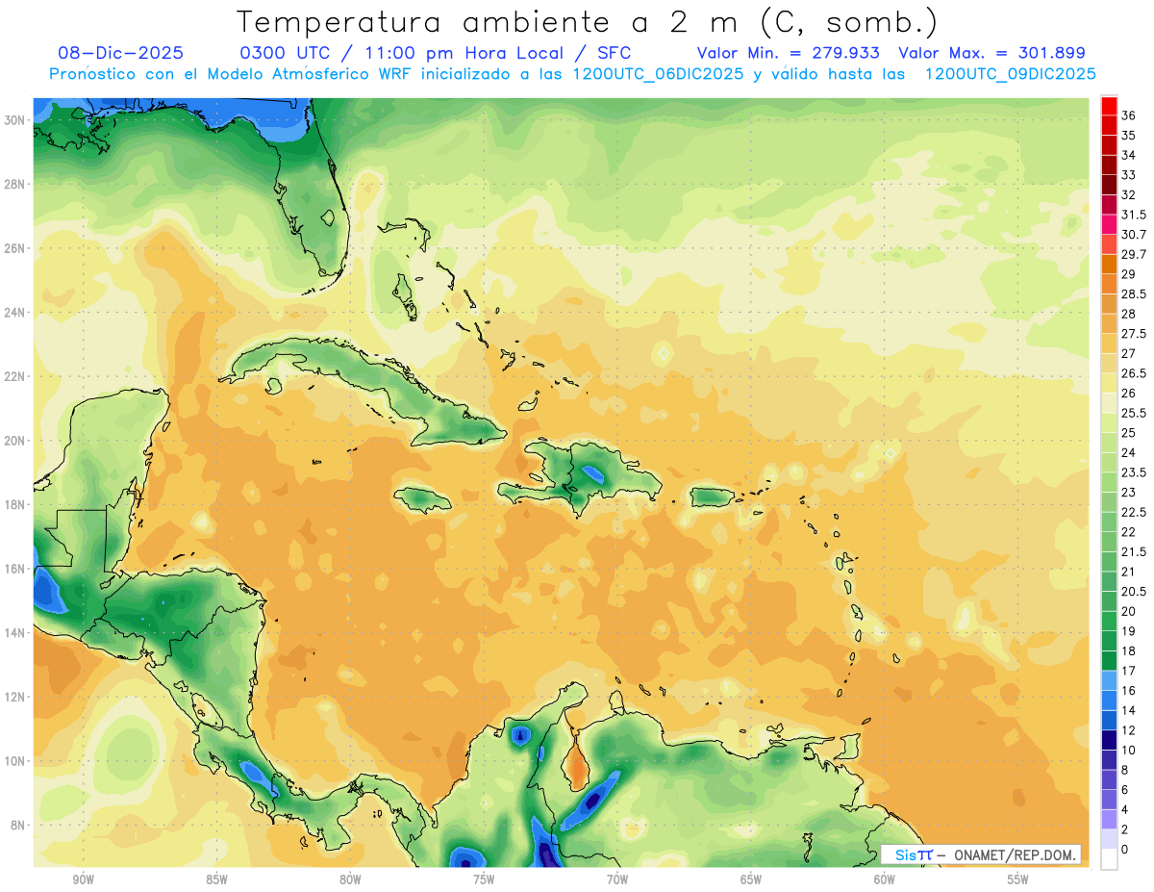Screen dimensions: 1154x892
Task: Click the 24N latitude label
Action: [14, 313]
